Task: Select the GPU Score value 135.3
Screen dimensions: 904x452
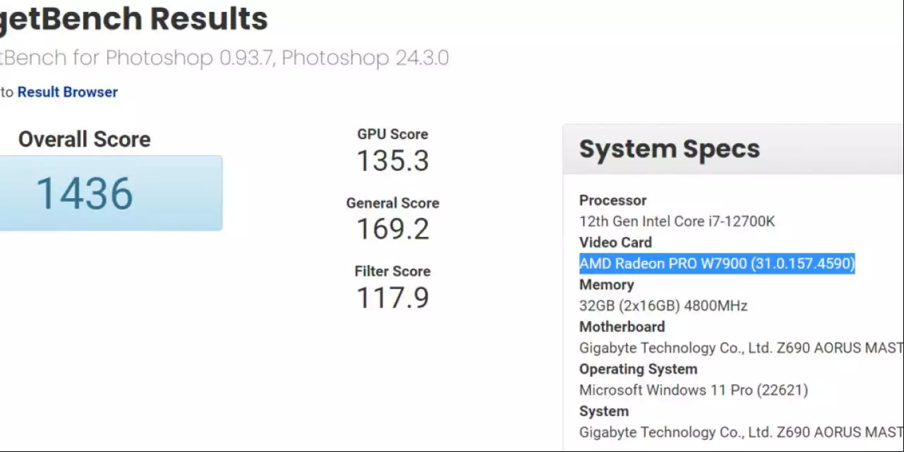Action: (392, 161)
